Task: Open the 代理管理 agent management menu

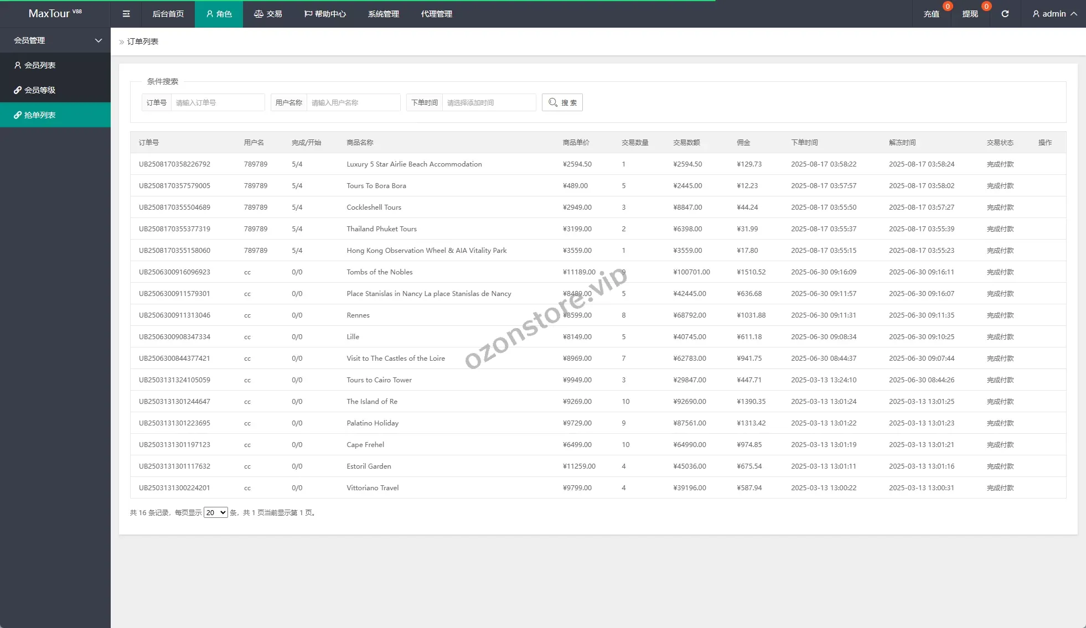Action: 436,14
